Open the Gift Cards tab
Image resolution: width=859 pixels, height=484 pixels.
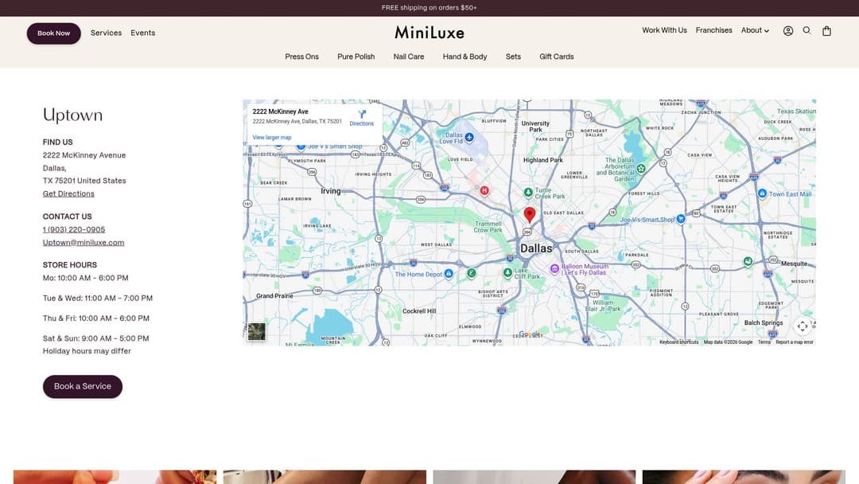(556, 57)
